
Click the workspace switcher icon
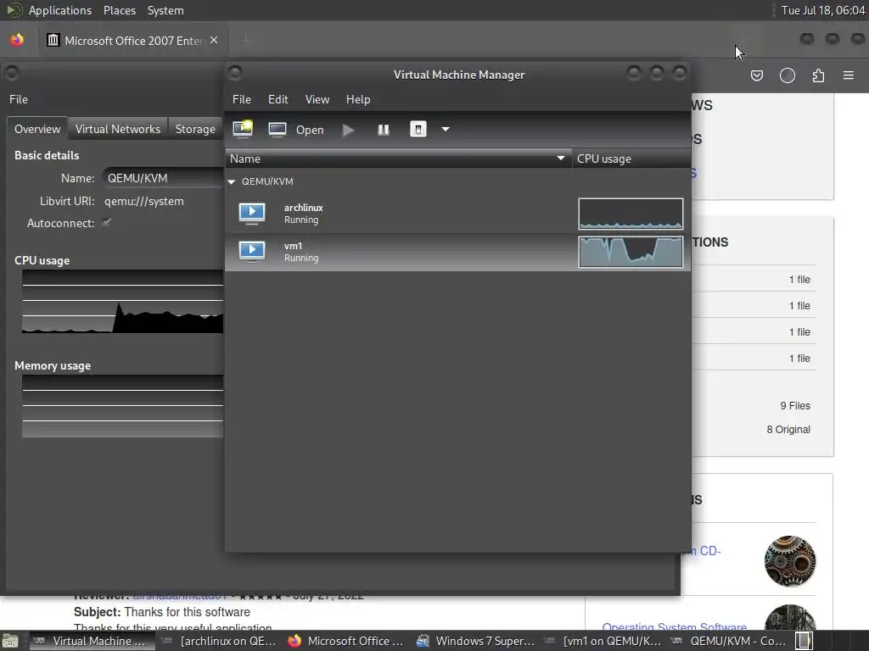pyautogui.click(x=805, y=641)
